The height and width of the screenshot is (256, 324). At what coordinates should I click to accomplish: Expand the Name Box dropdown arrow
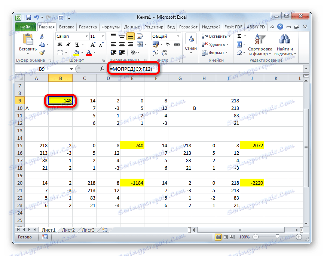pos(71,69)
